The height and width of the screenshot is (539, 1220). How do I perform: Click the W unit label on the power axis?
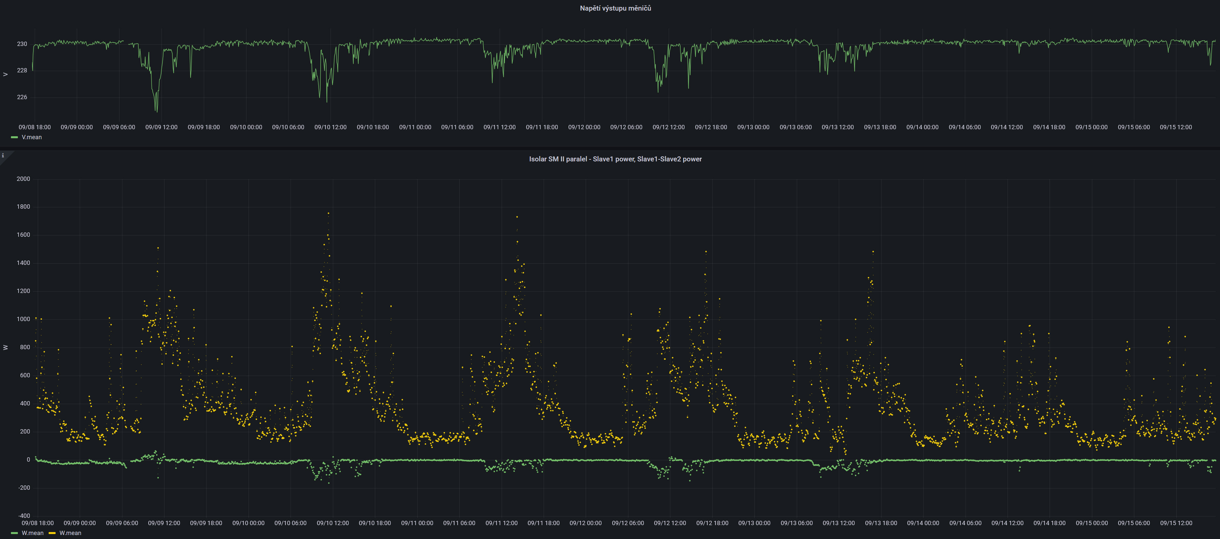[6, 347]
